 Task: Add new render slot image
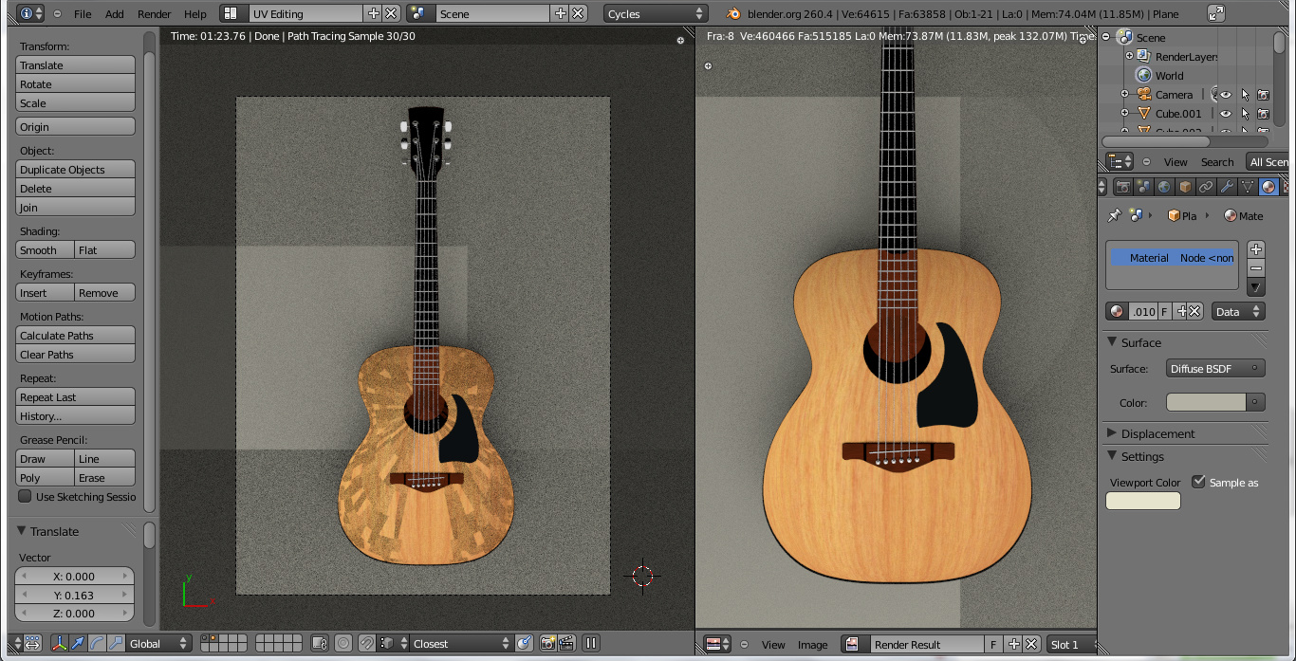1013,644
